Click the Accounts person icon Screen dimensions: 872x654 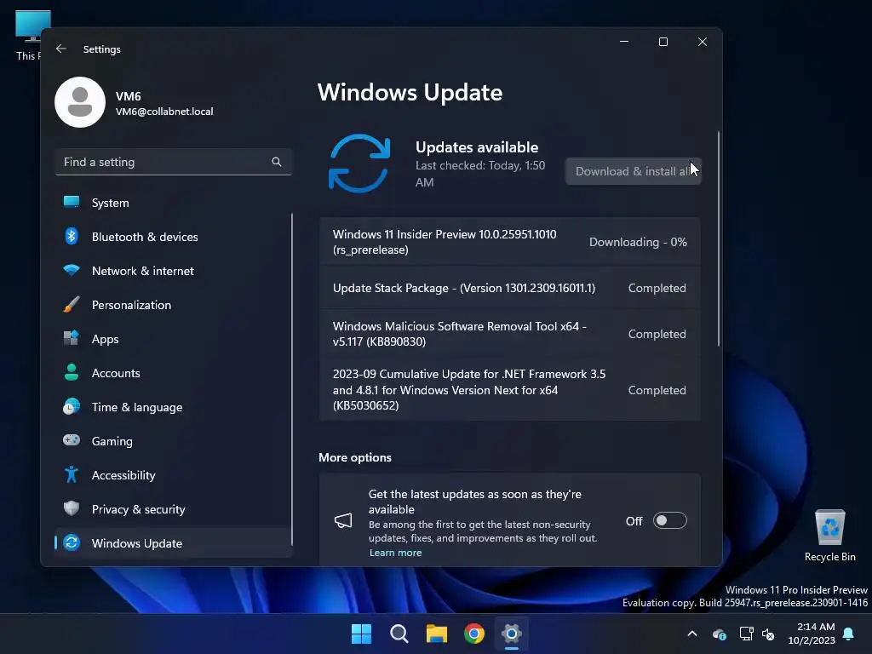[x=72, y=373]
